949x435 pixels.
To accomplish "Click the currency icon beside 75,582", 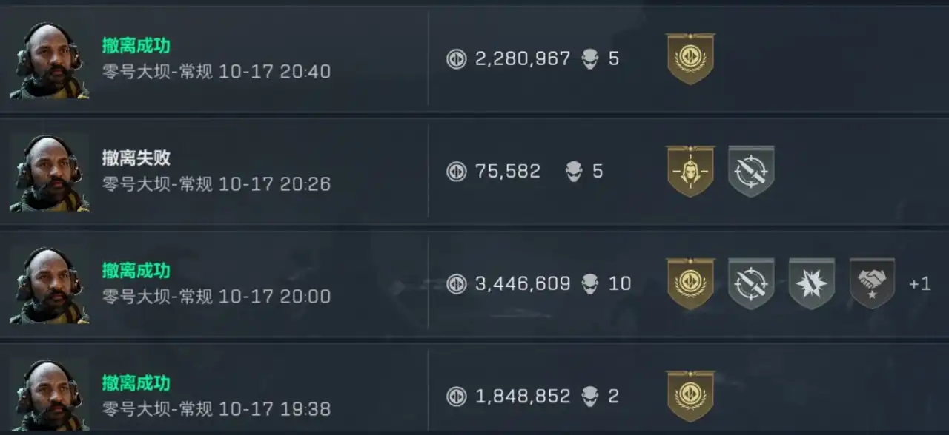I will (456, 172).
